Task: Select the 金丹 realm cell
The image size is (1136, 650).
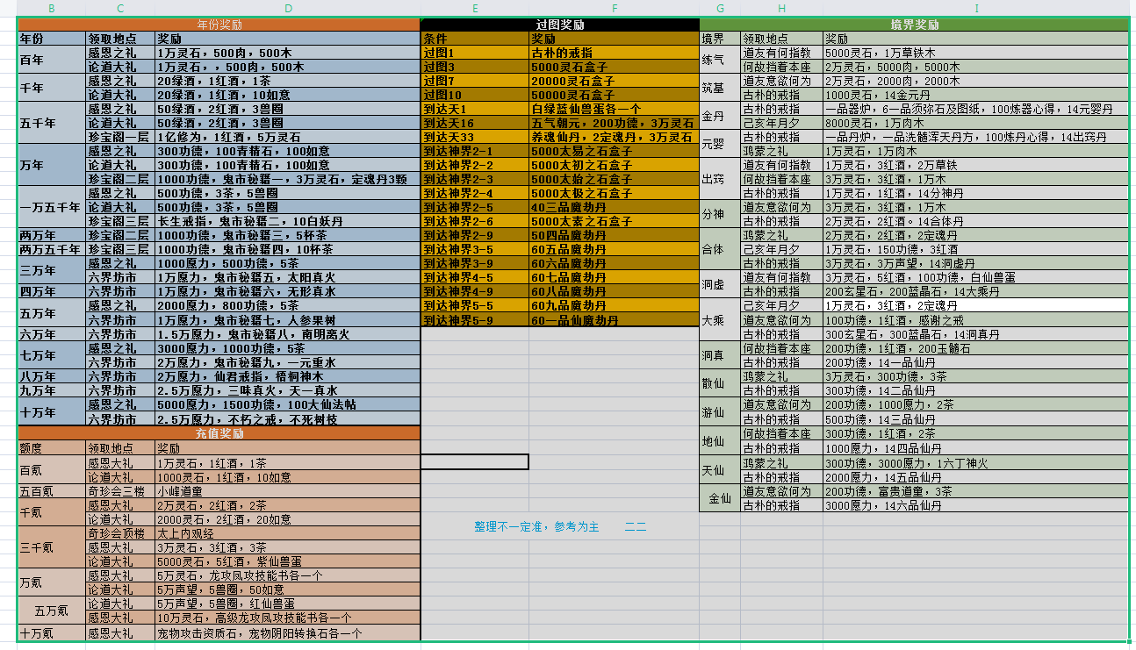Action: point(720,116)
